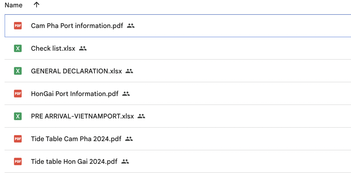This screenshot has width=351, height=175.
Task: Click shared icon next to Cam Pha Port information.pdf
Action: (131, 26)
